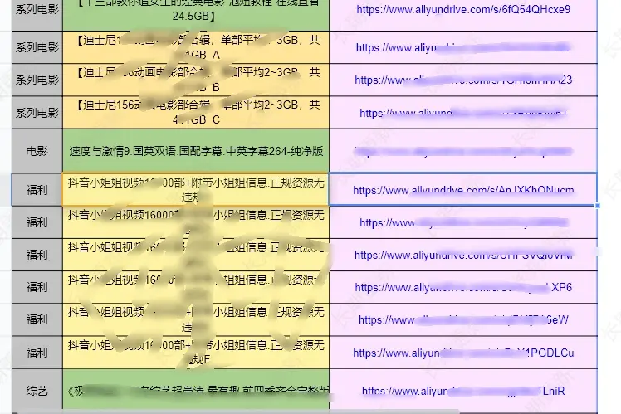Click 福利 cell in 1PGDLCu link row

click(x=37, y=353)
